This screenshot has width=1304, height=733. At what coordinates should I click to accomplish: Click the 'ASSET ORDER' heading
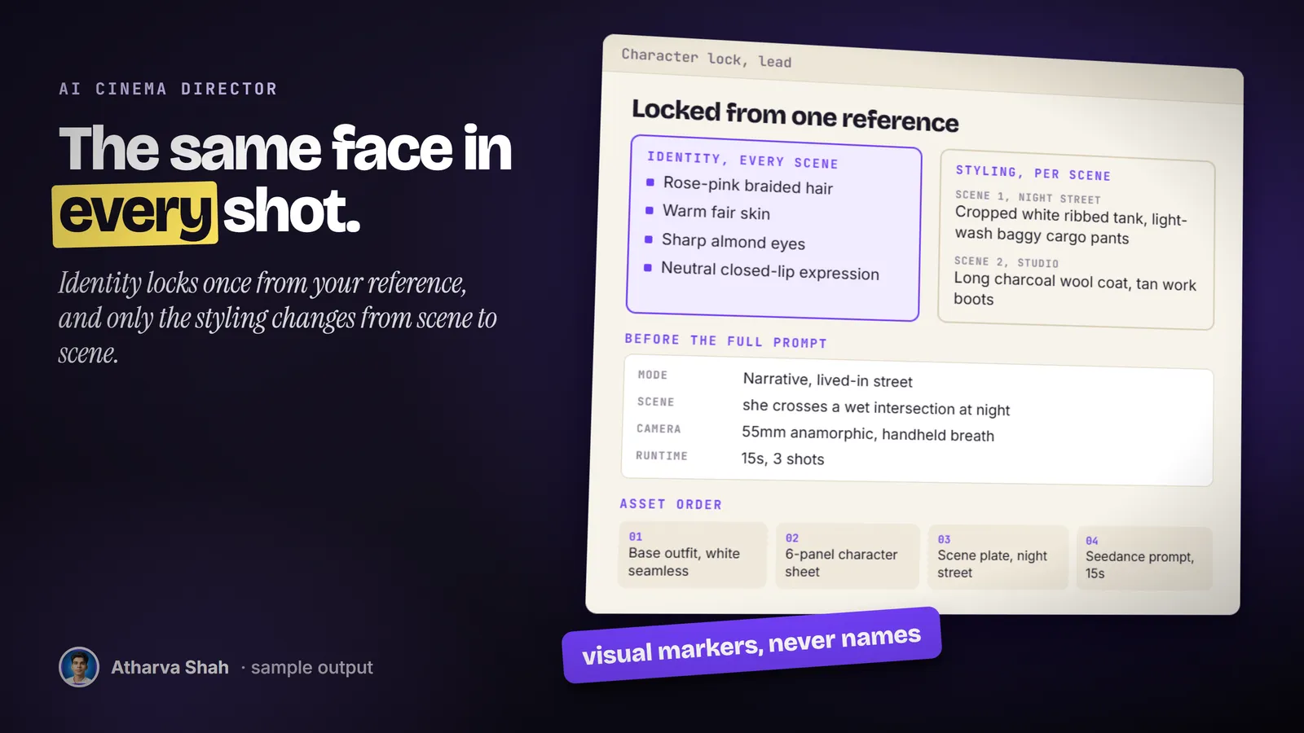(x=671, y=504)
